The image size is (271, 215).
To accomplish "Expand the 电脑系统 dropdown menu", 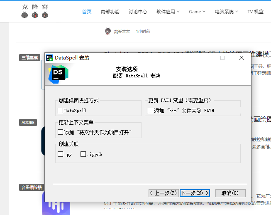I will pos(226,12).
